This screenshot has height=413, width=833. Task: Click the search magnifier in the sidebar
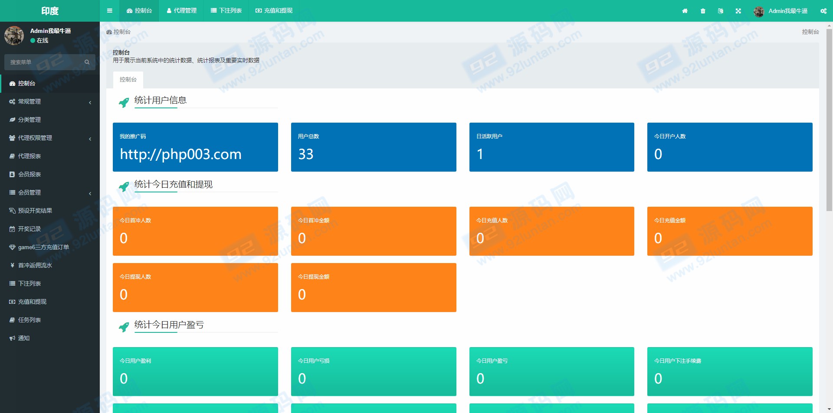(87, 62)
